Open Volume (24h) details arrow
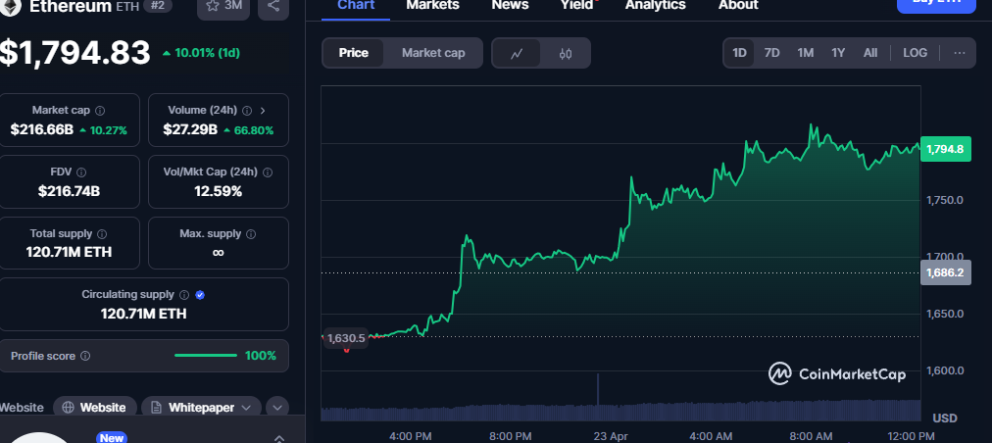 263,111
